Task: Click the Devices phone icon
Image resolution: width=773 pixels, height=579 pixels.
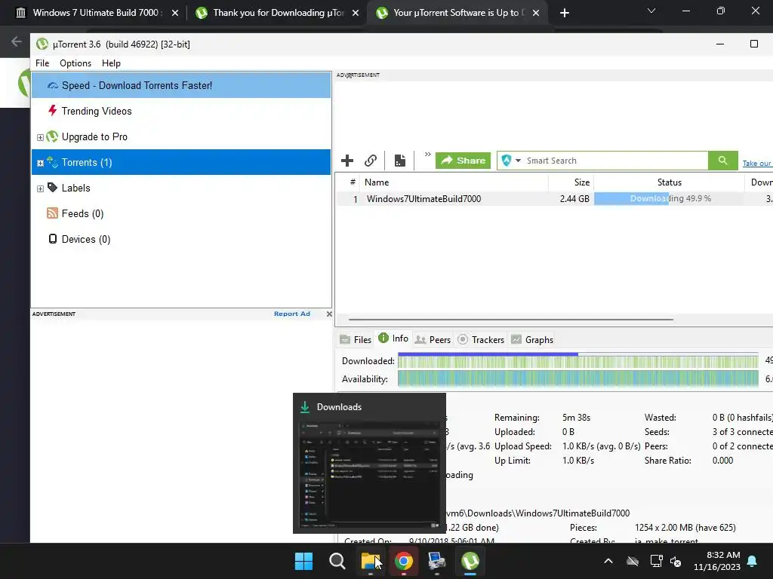Action: pos(52,239)
